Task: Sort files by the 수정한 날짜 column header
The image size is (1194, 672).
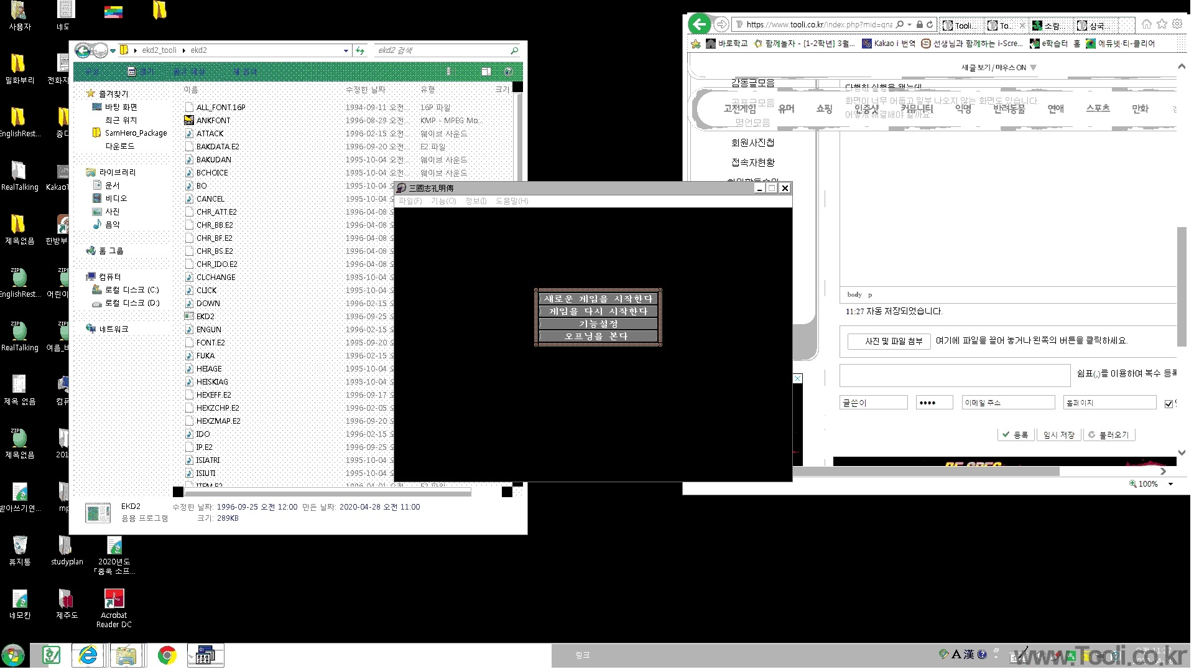Action: [366, 90]
